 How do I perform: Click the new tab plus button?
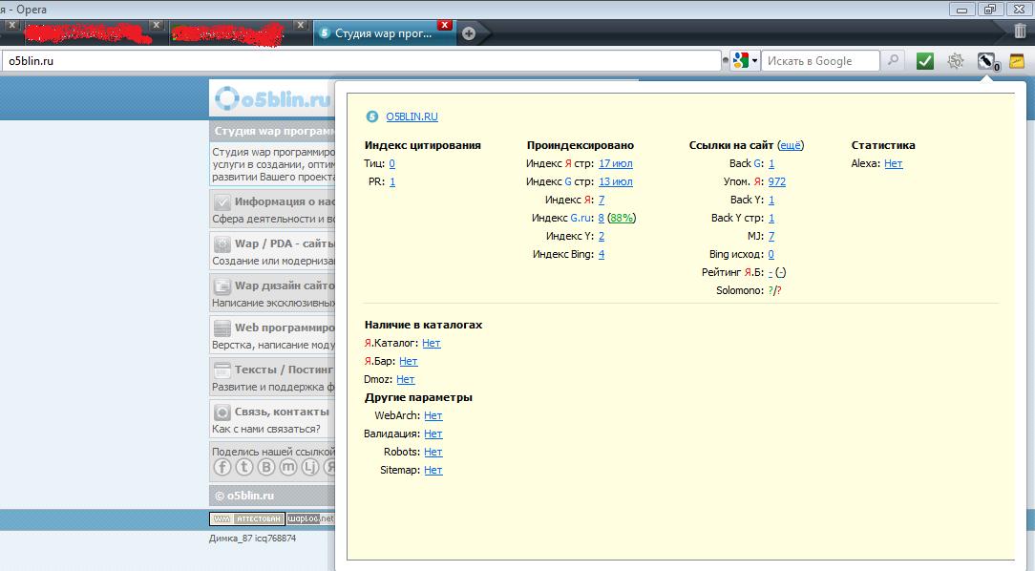pos(469,33)
